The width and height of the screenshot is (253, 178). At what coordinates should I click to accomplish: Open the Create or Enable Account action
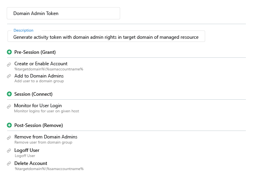(x=41, y=64)
